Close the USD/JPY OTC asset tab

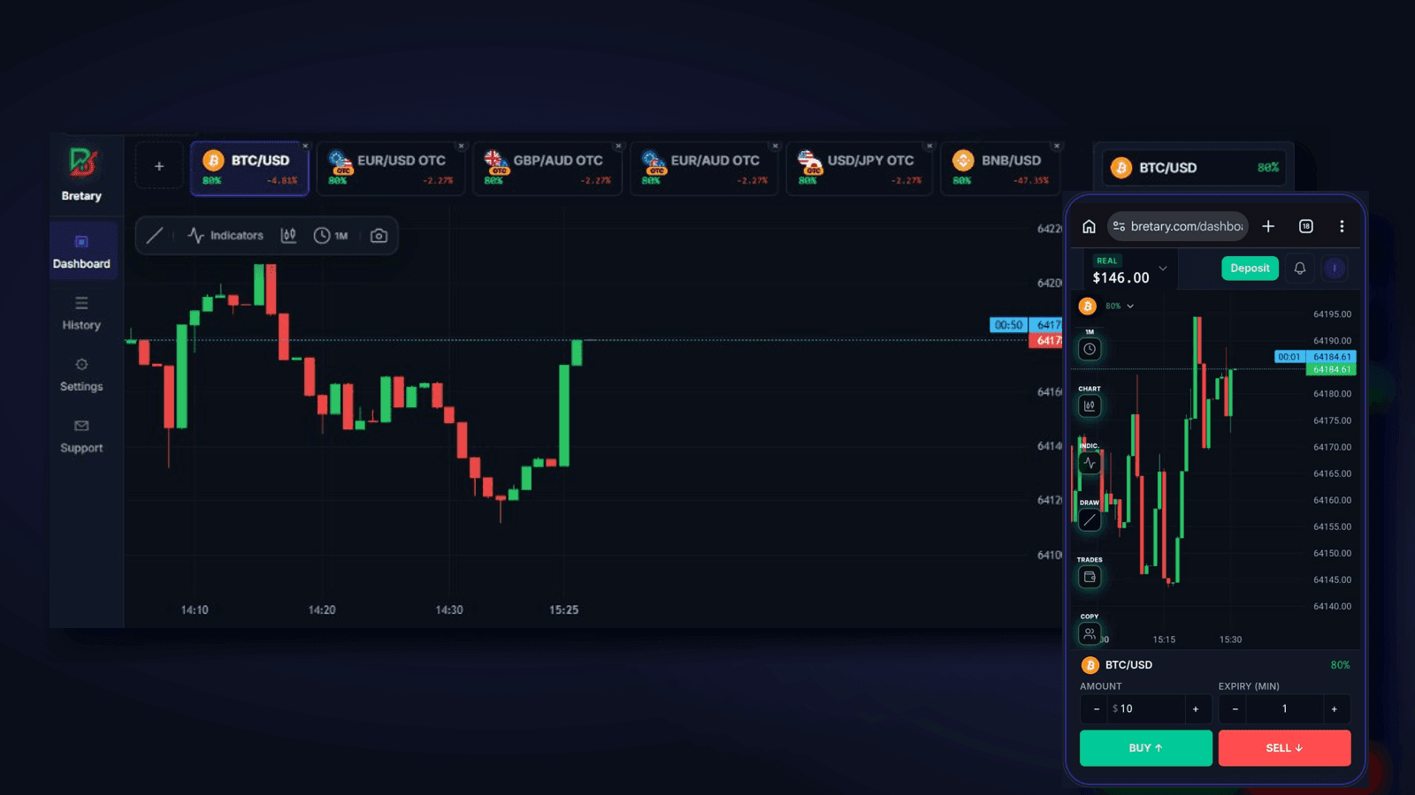(x=929, y=147)
